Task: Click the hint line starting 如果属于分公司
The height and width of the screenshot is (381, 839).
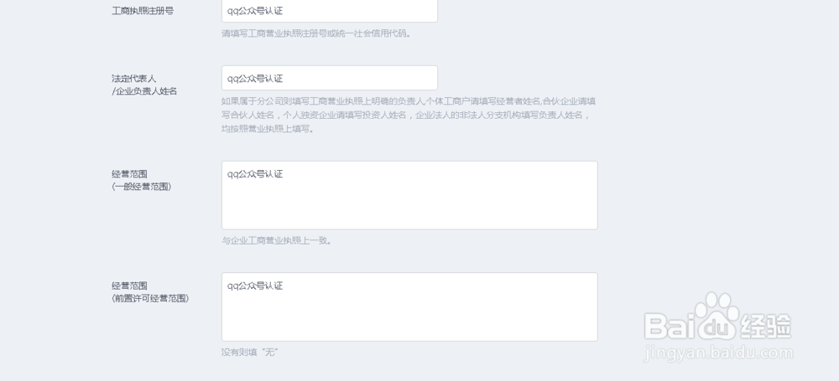Action: [x=409, y=101]
